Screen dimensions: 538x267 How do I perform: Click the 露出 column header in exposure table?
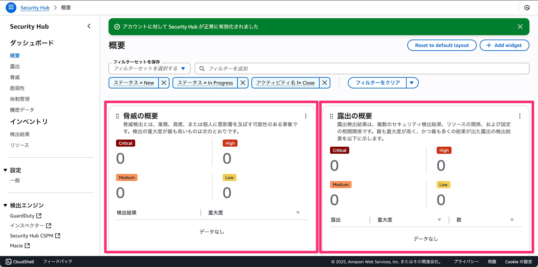(336, 220)
